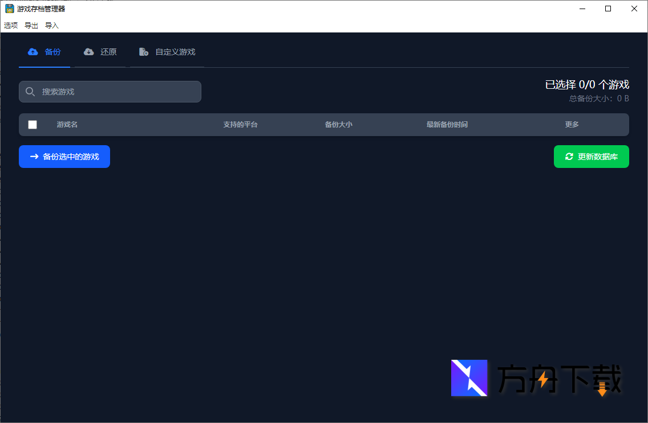The width and height of the screenshot is (648, 423).
Task: Click the refresh icon on the 更新数据库 button
Action: 568,157
